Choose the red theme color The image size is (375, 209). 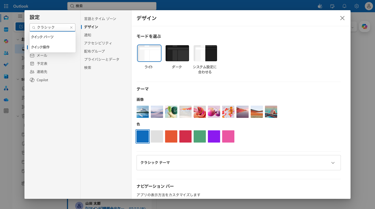pos(185,136)
